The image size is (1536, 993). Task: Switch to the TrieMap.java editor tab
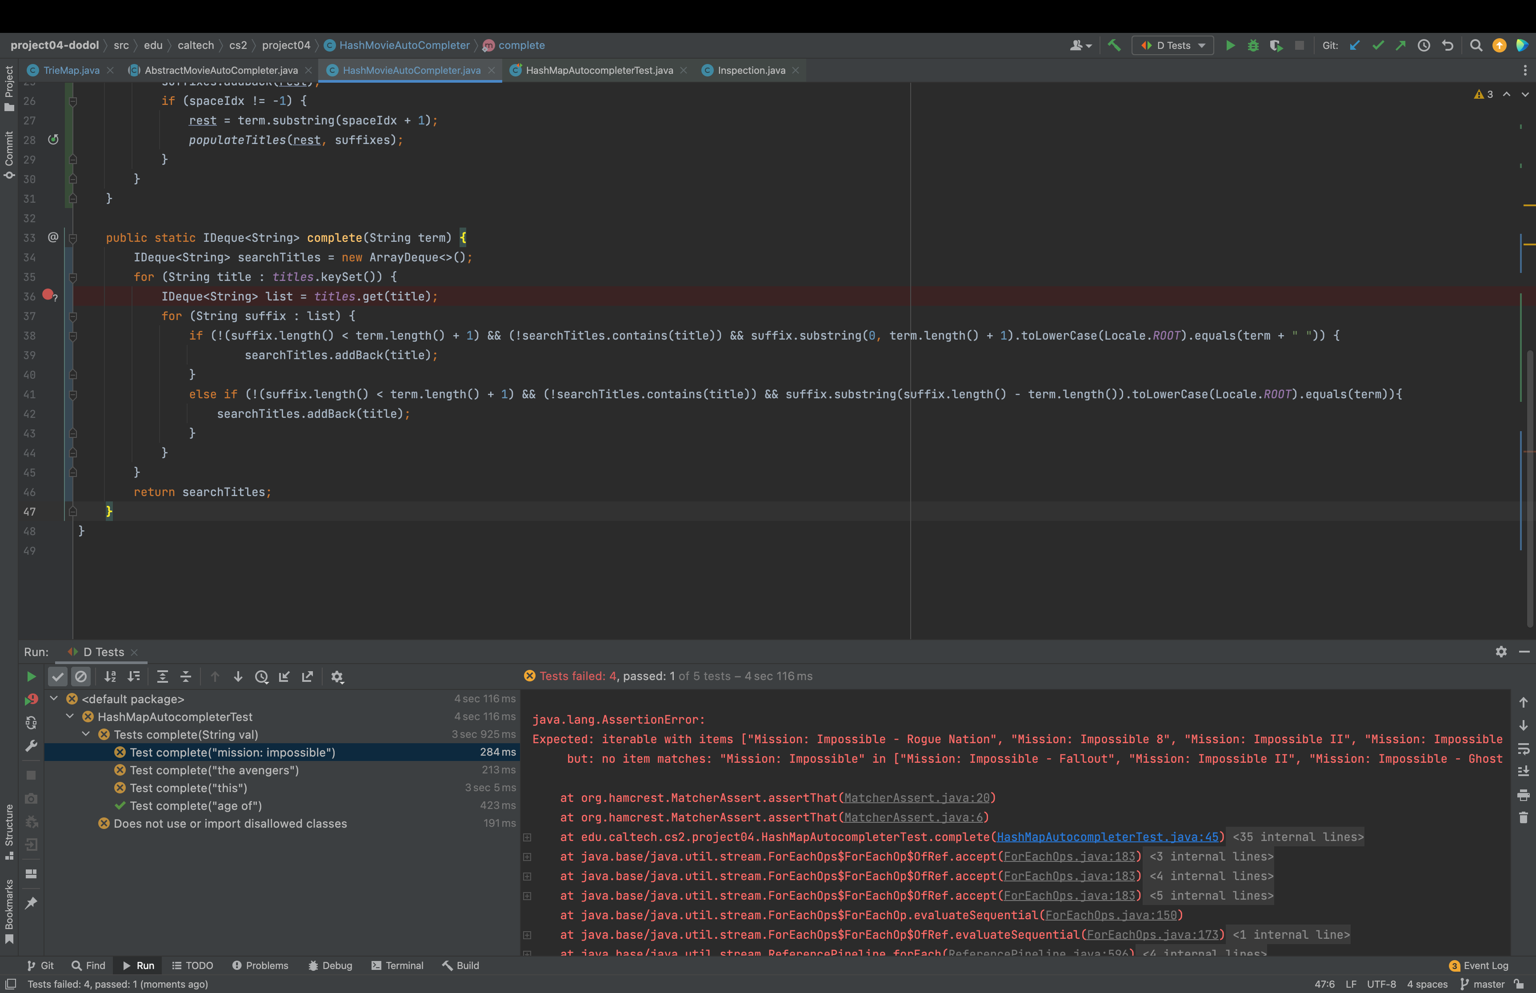pyautogui.click(x=71, y=70)
